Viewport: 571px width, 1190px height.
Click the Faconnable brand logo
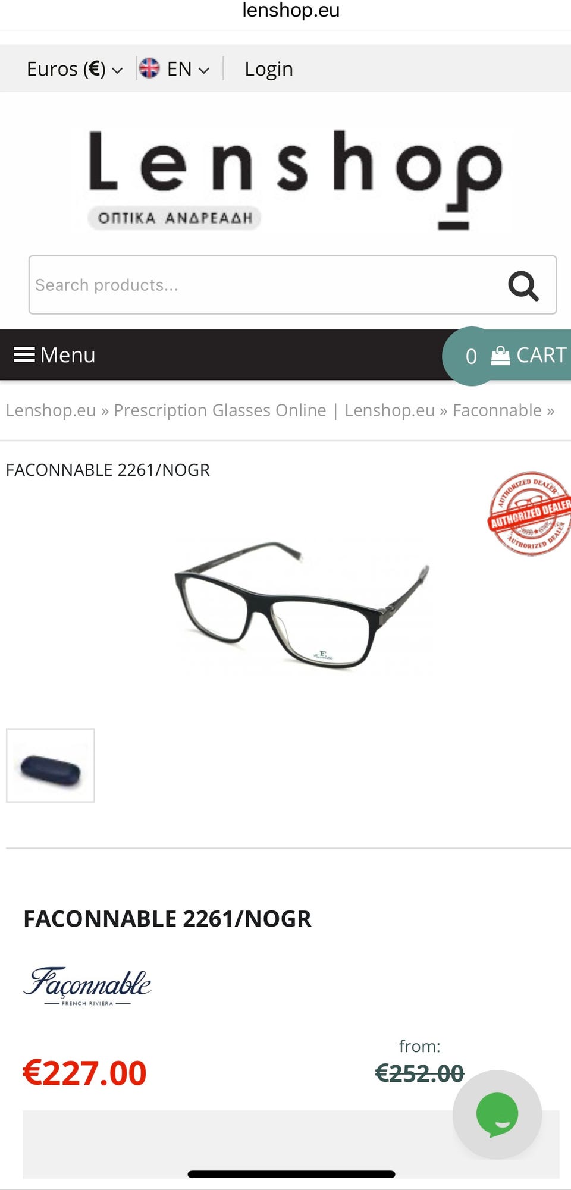[87, 986]
